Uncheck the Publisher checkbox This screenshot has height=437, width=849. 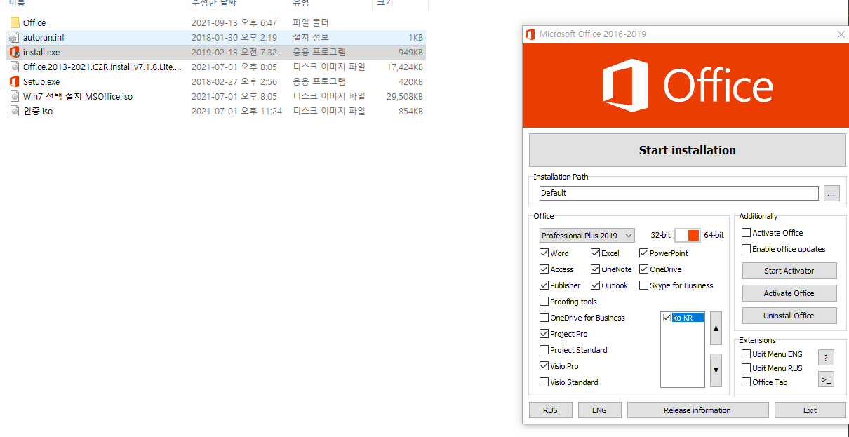[x=544, y=285]
